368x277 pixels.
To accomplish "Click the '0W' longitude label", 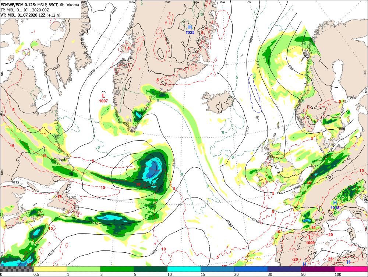I will click(x=249, y=1).
